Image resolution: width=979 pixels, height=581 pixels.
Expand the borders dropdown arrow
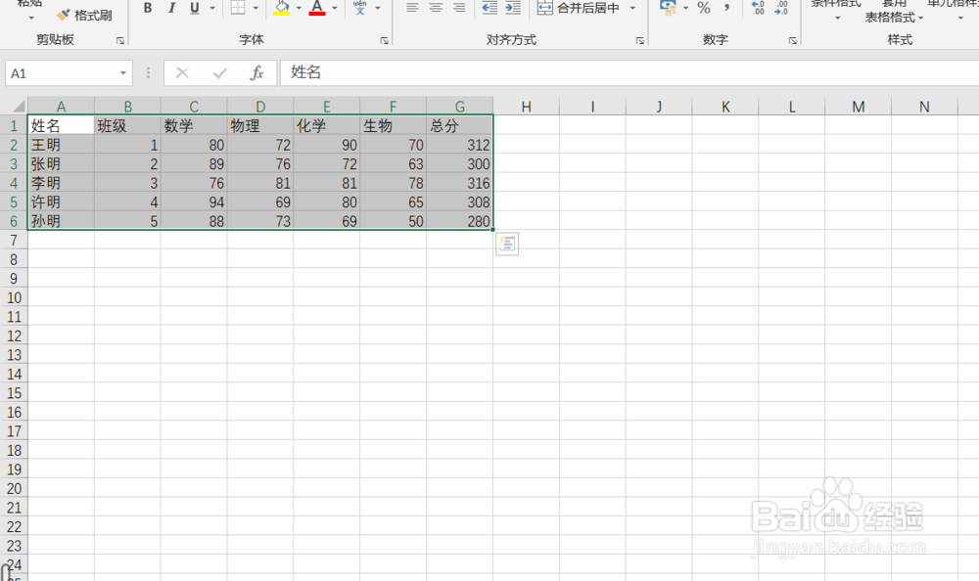(x=256, y=8)
